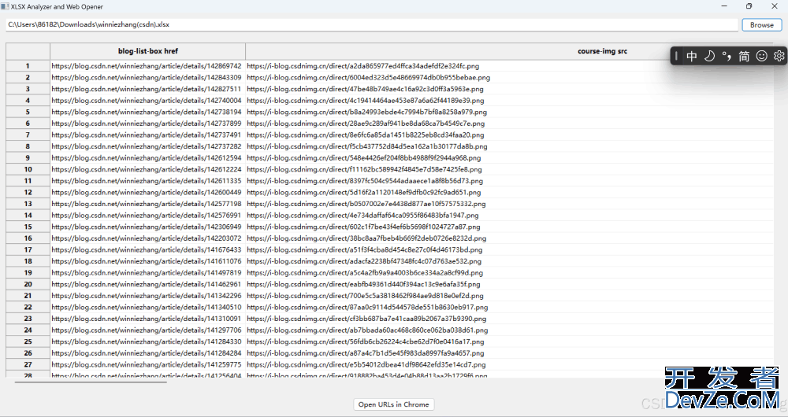Click blog link ending 141340510
Screen dimensions: 788x417
147,307
